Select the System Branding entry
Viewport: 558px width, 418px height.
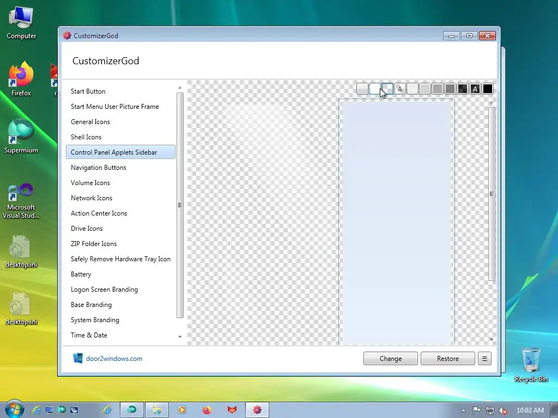pyautogui.click(x=120, y=320)
